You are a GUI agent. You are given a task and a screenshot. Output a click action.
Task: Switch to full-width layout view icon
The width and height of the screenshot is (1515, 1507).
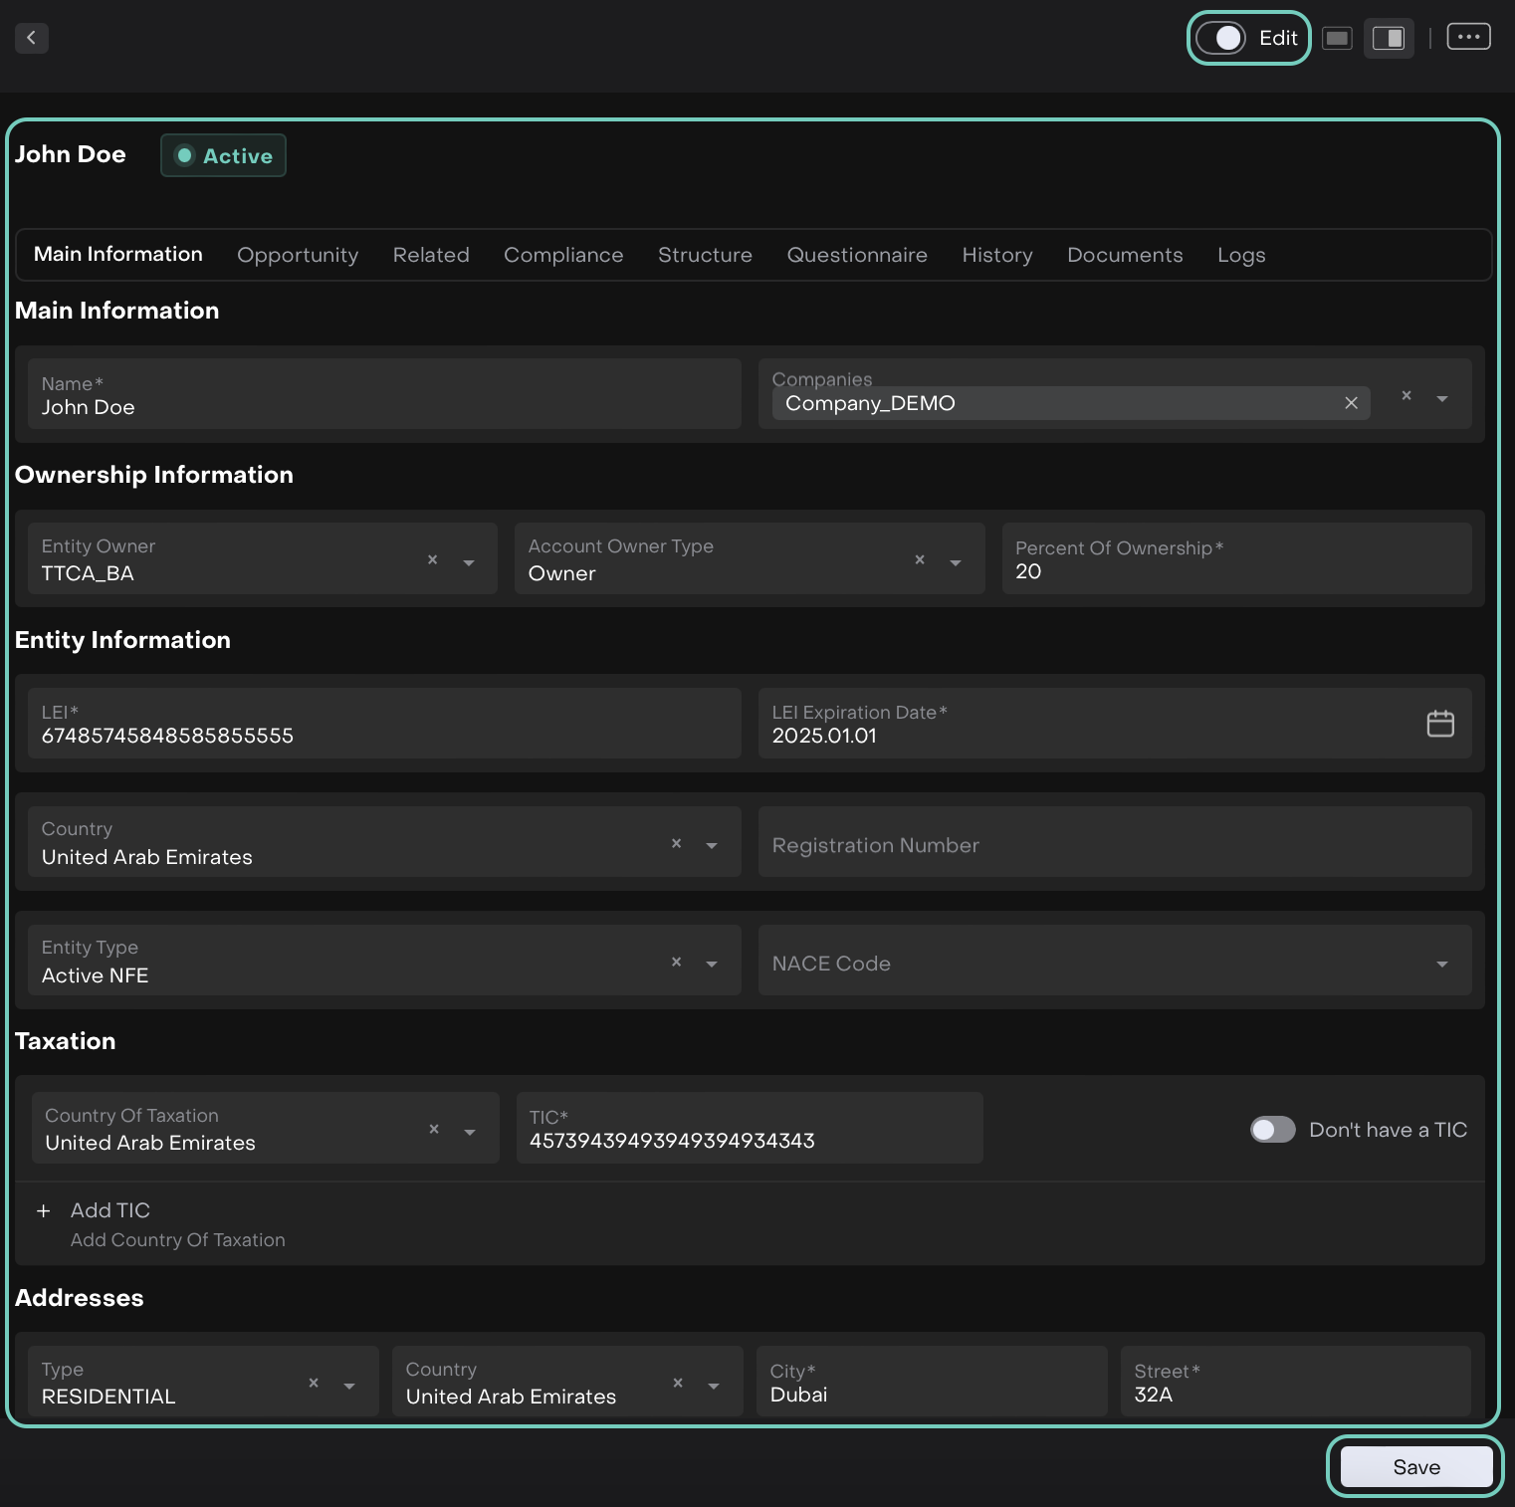coord(1337,38)
